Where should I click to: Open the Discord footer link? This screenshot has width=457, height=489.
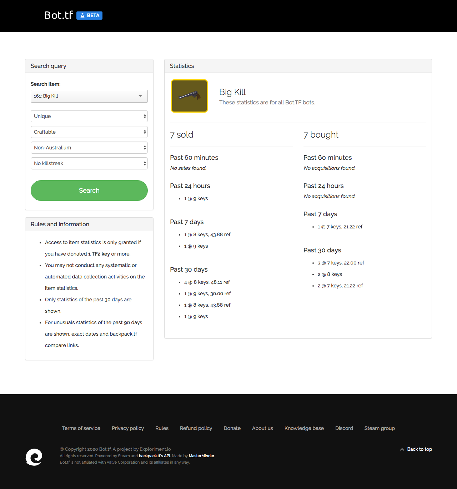coord(344,428)
